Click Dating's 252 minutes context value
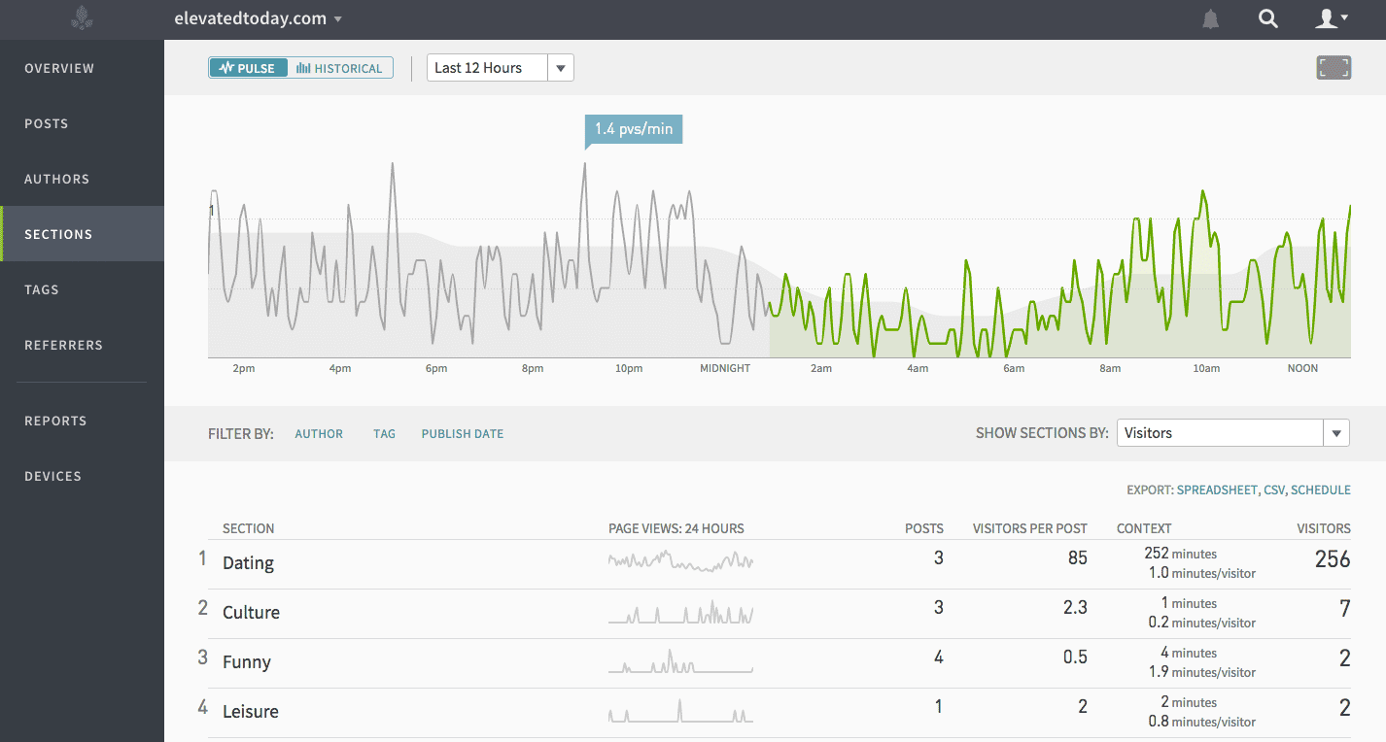 point(1180,554)
